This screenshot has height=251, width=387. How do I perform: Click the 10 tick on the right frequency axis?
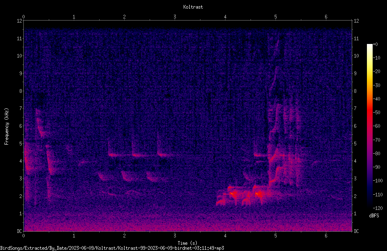point(356,56)
